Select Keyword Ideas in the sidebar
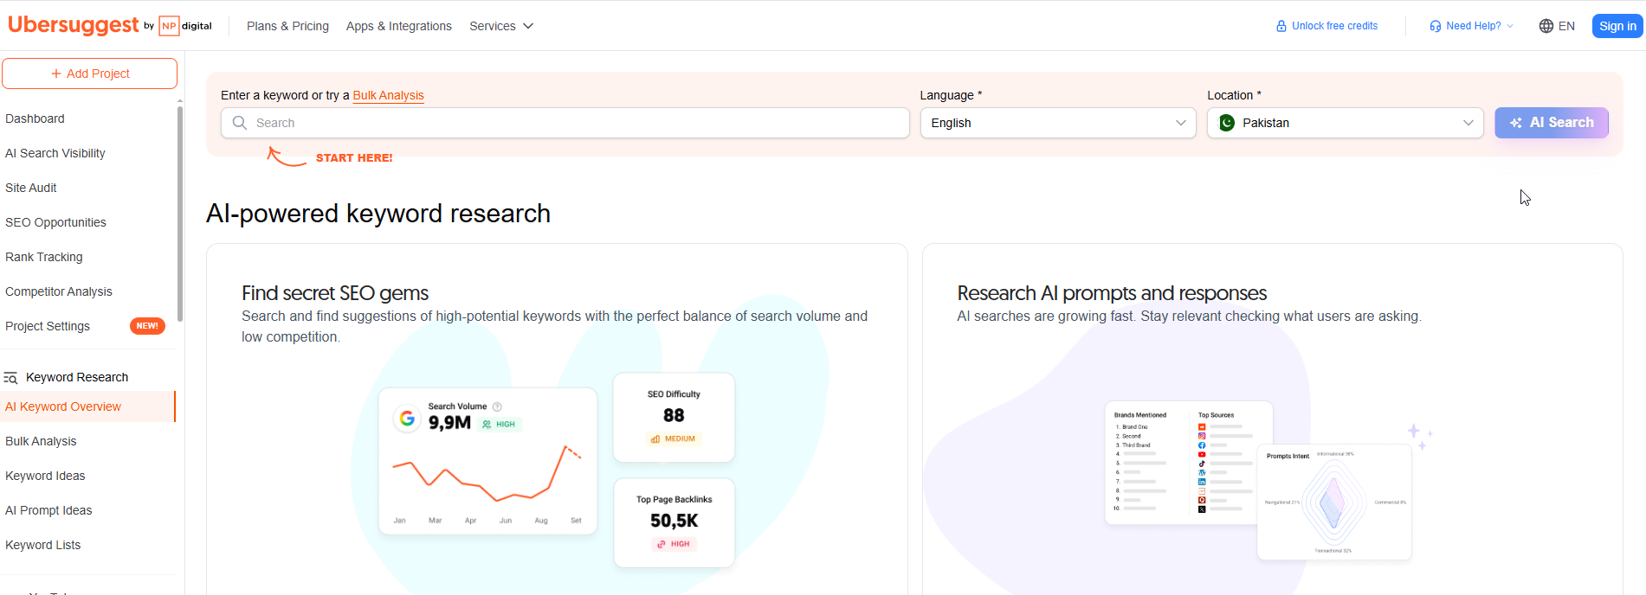Image resolution: width=1646 pixels, height=595 pixels. [x=45, y=476]
